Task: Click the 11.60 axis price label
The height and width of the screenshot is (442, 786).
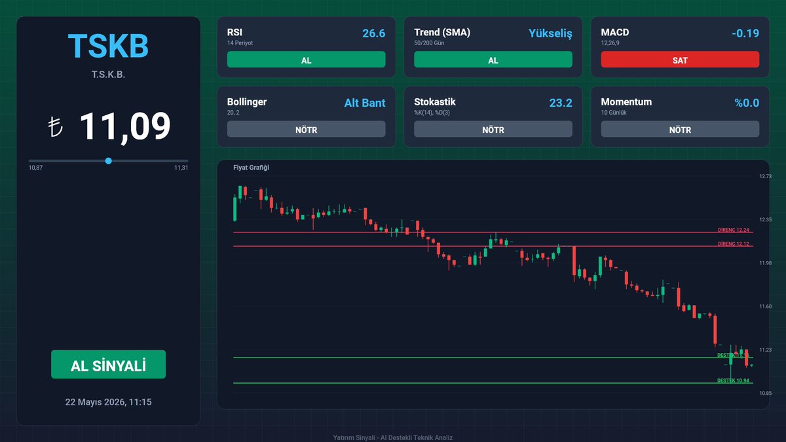Action: coord(765,306)
